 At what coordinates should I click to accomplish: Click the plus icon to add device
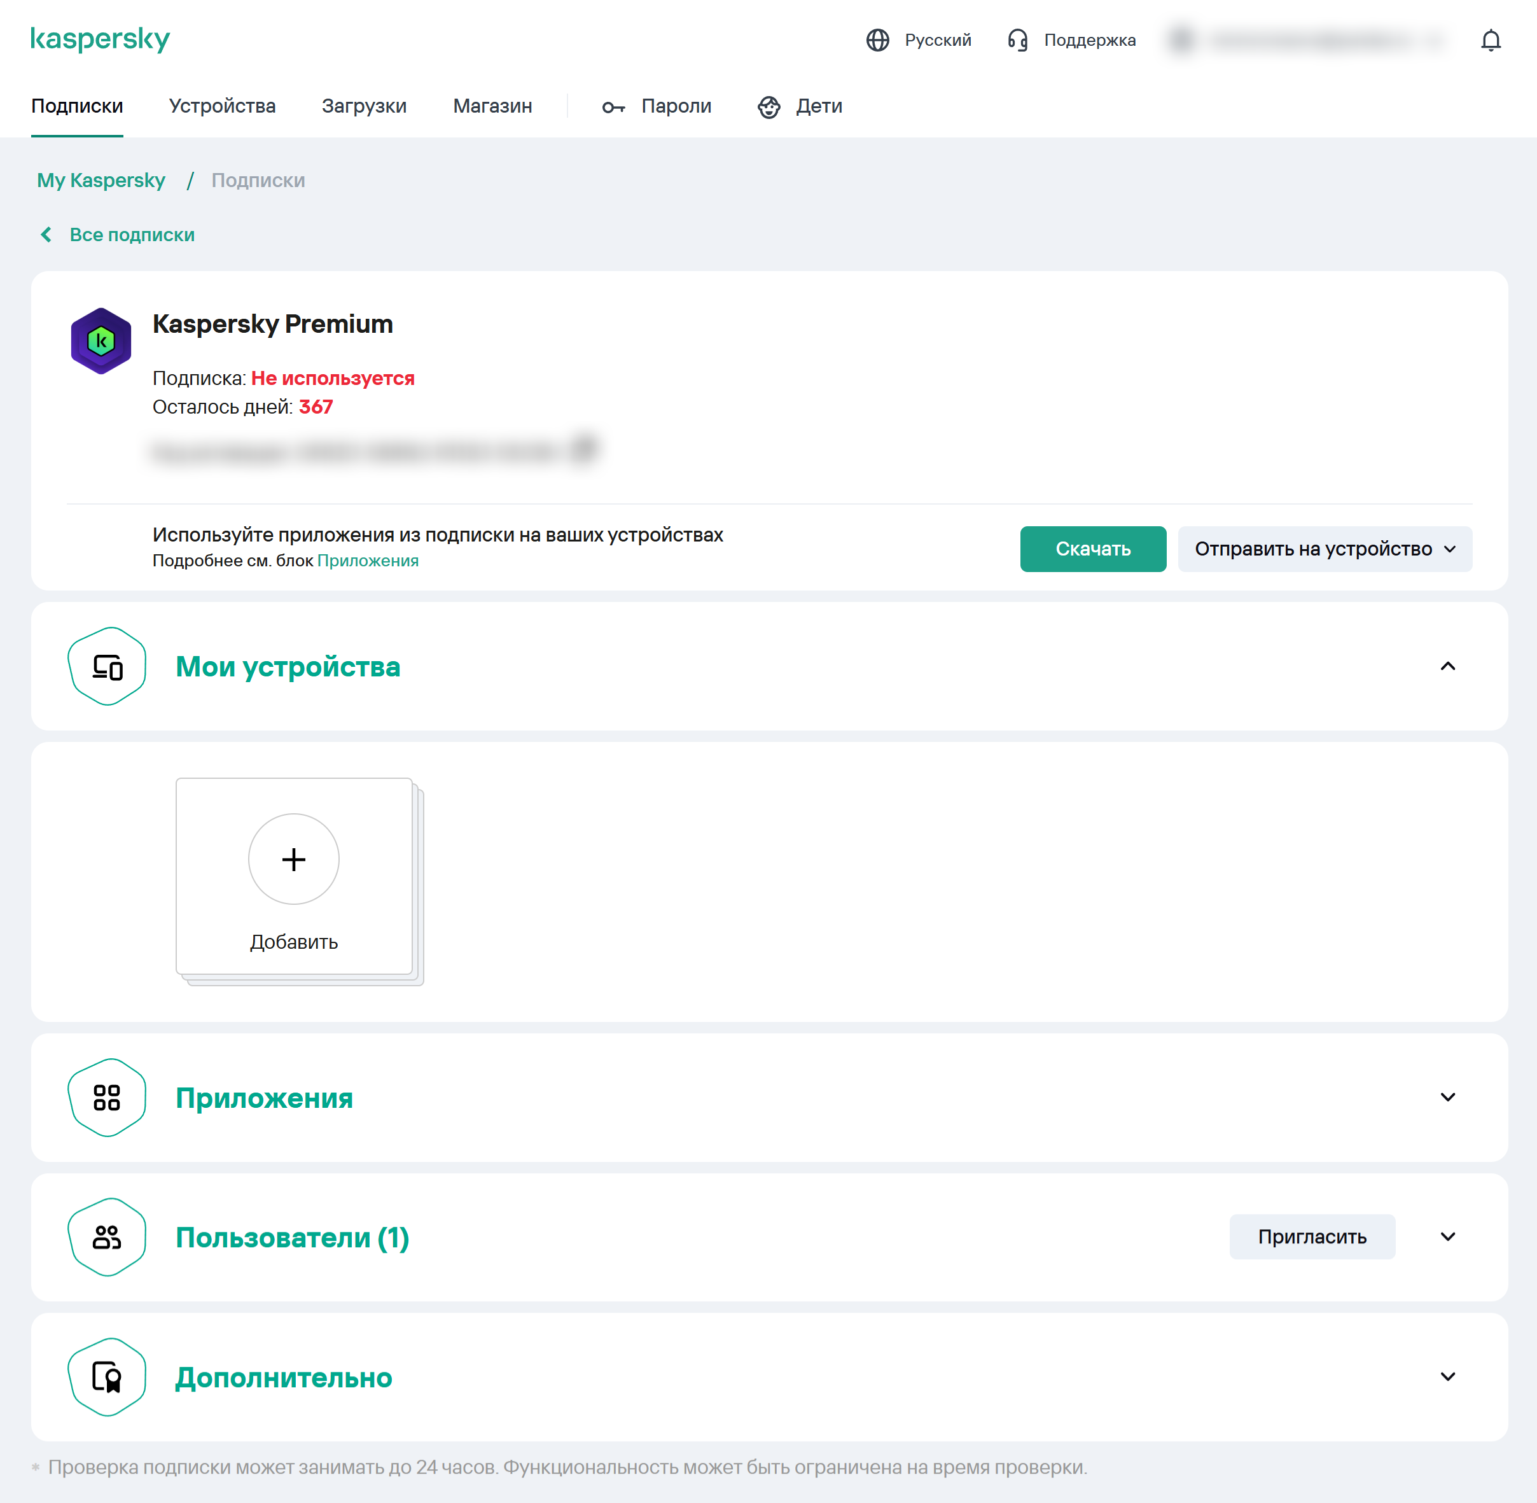(293, 859)
